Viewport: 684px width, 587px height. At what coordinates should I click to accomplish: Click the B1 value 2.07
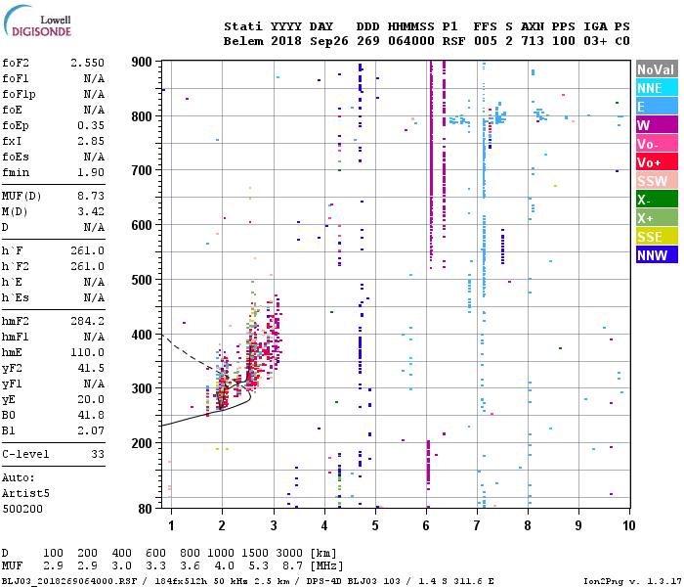91,430
